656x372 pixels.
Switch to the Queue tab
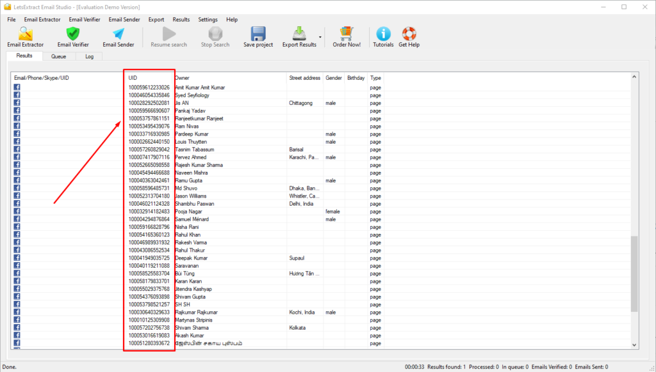58,56
